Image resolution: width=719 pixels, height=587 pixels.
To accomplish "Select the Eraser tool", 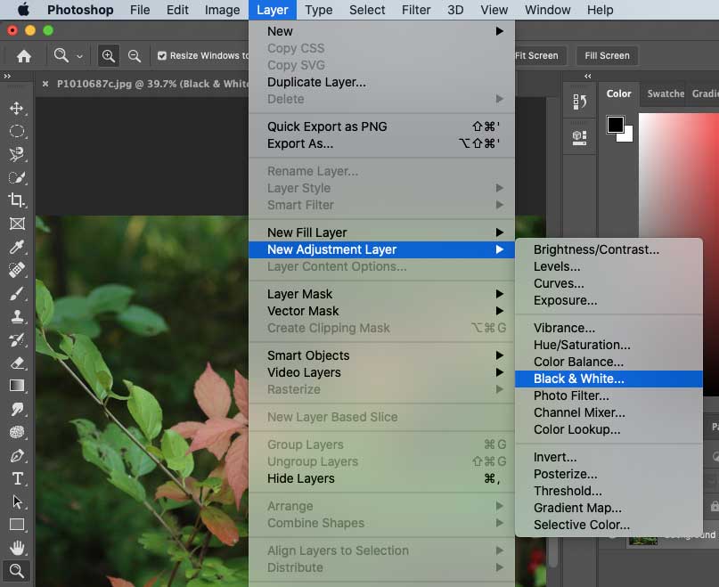I will pos(17,363).
